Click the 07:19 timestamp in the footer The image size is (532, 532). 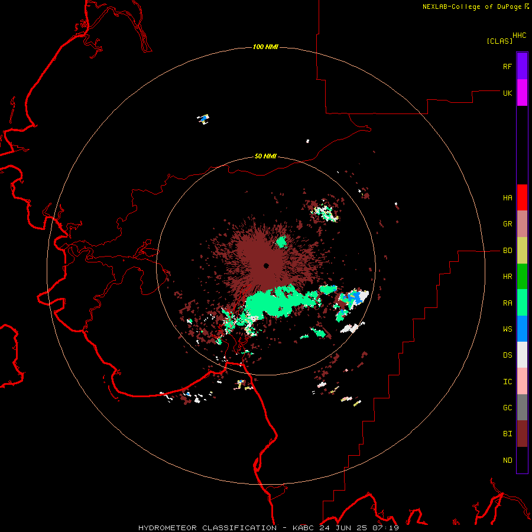click(x=385, y=528)
